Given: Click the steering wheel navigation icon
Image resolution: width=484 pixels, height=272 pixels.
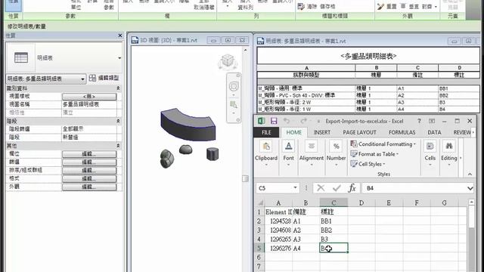Looking at the screenshot, I should click(234, 86).
